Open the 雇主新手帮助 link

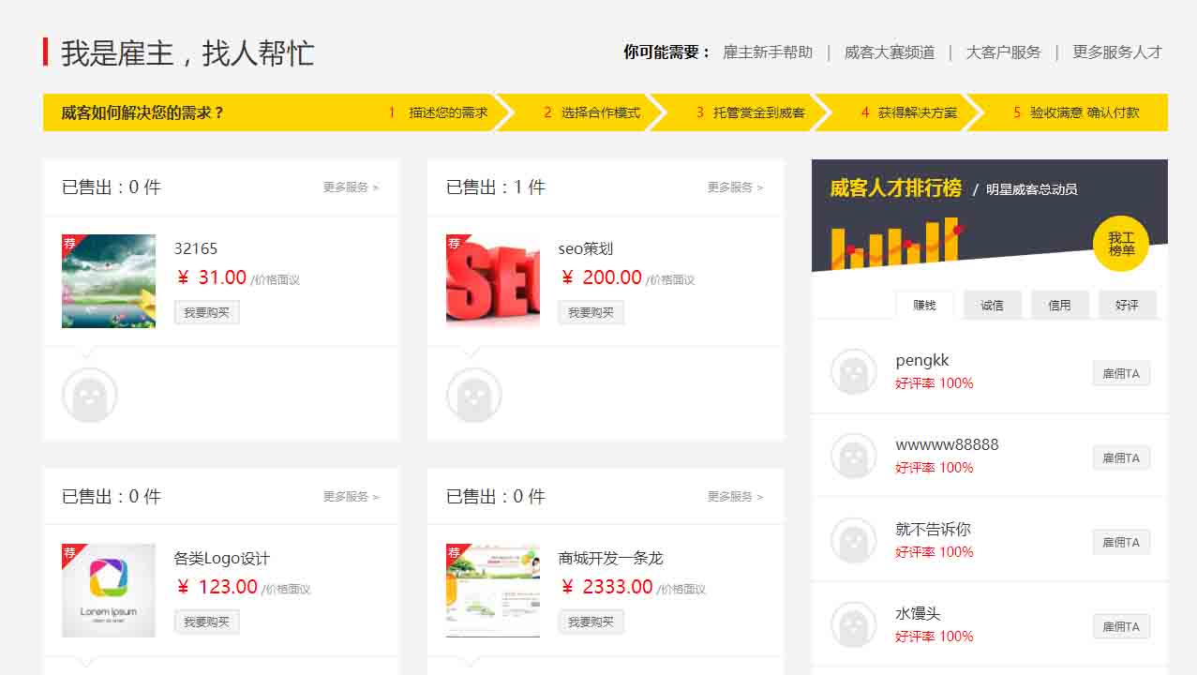coord(768,52)
